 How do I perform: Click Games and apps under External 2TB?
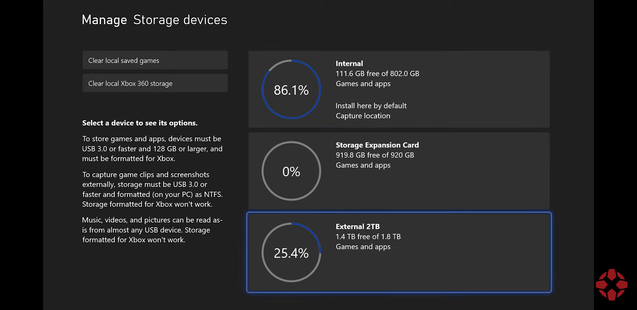click(x=363, y=247)
